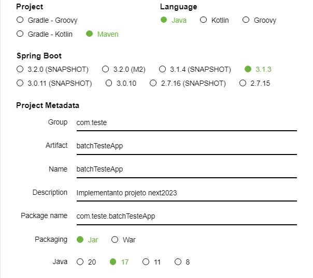Choose Gradle - Kotlin as project type

coord(20,34)
